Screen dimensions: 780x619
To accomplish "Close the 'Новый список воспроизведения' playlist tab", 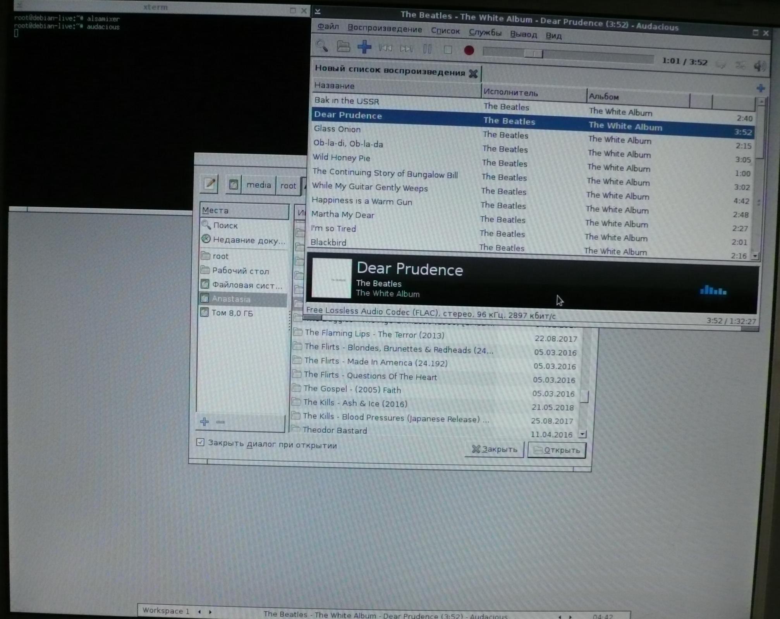I will pos(473,74).
